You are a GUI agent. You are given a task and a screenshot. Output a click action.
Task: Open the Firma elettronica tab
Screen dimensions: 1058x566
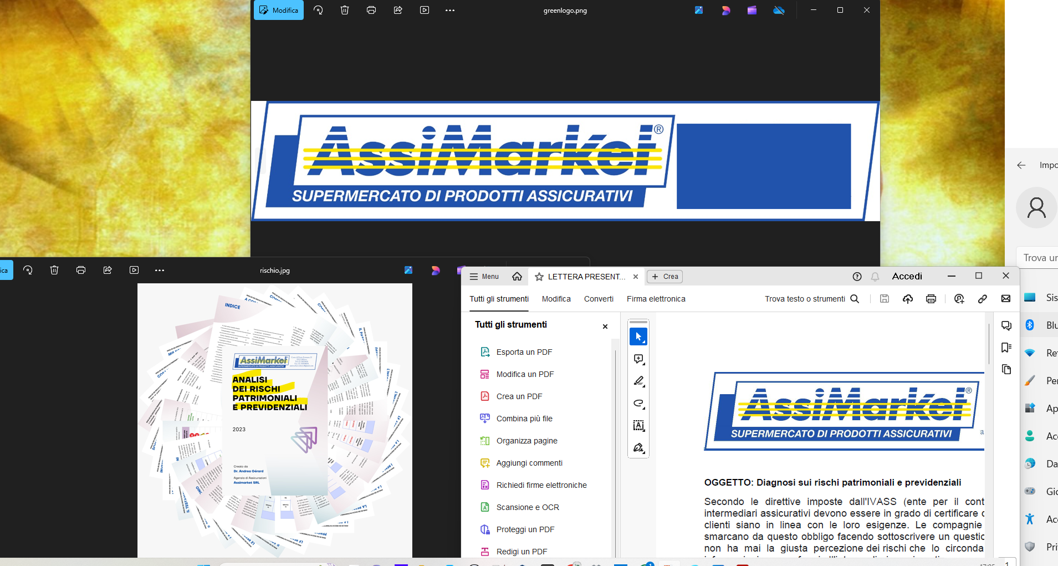pos(656,299)
